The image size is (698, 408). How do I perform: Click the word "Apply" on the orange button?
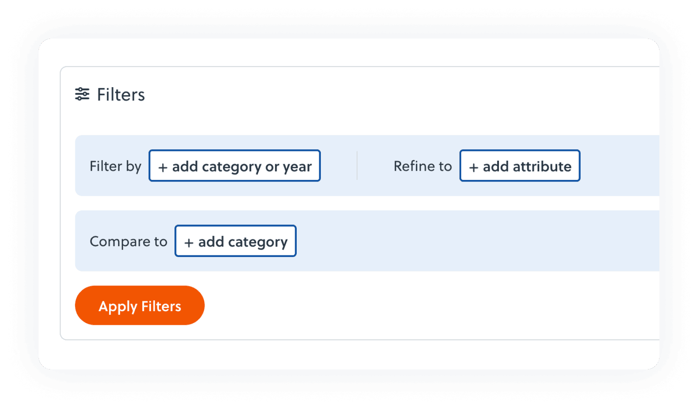118,306
